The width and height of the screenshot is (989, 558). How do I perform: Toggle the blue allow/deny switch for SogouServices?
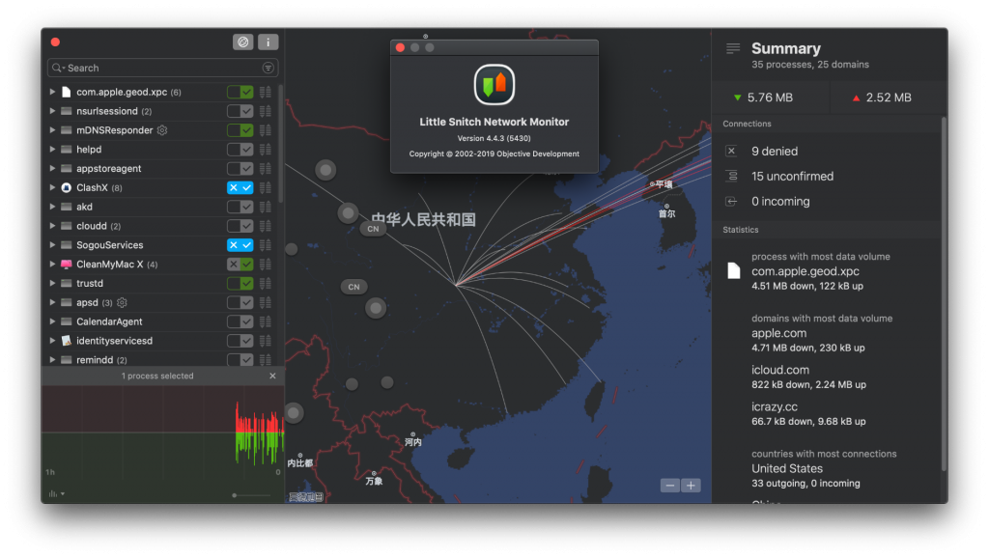(x=240, y=245)
